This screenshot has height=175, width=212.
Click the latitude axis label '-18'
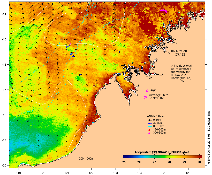pyautogui.click(x=4, y=115)
